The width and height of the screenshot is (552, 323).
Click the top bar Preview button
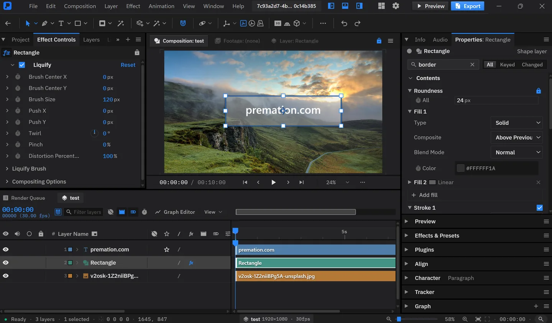point(431,6)
